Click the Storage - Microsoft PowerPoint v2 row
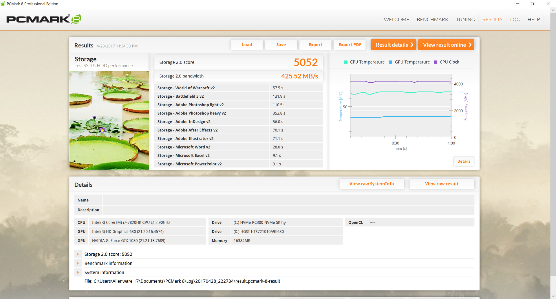 pos(239,164)
